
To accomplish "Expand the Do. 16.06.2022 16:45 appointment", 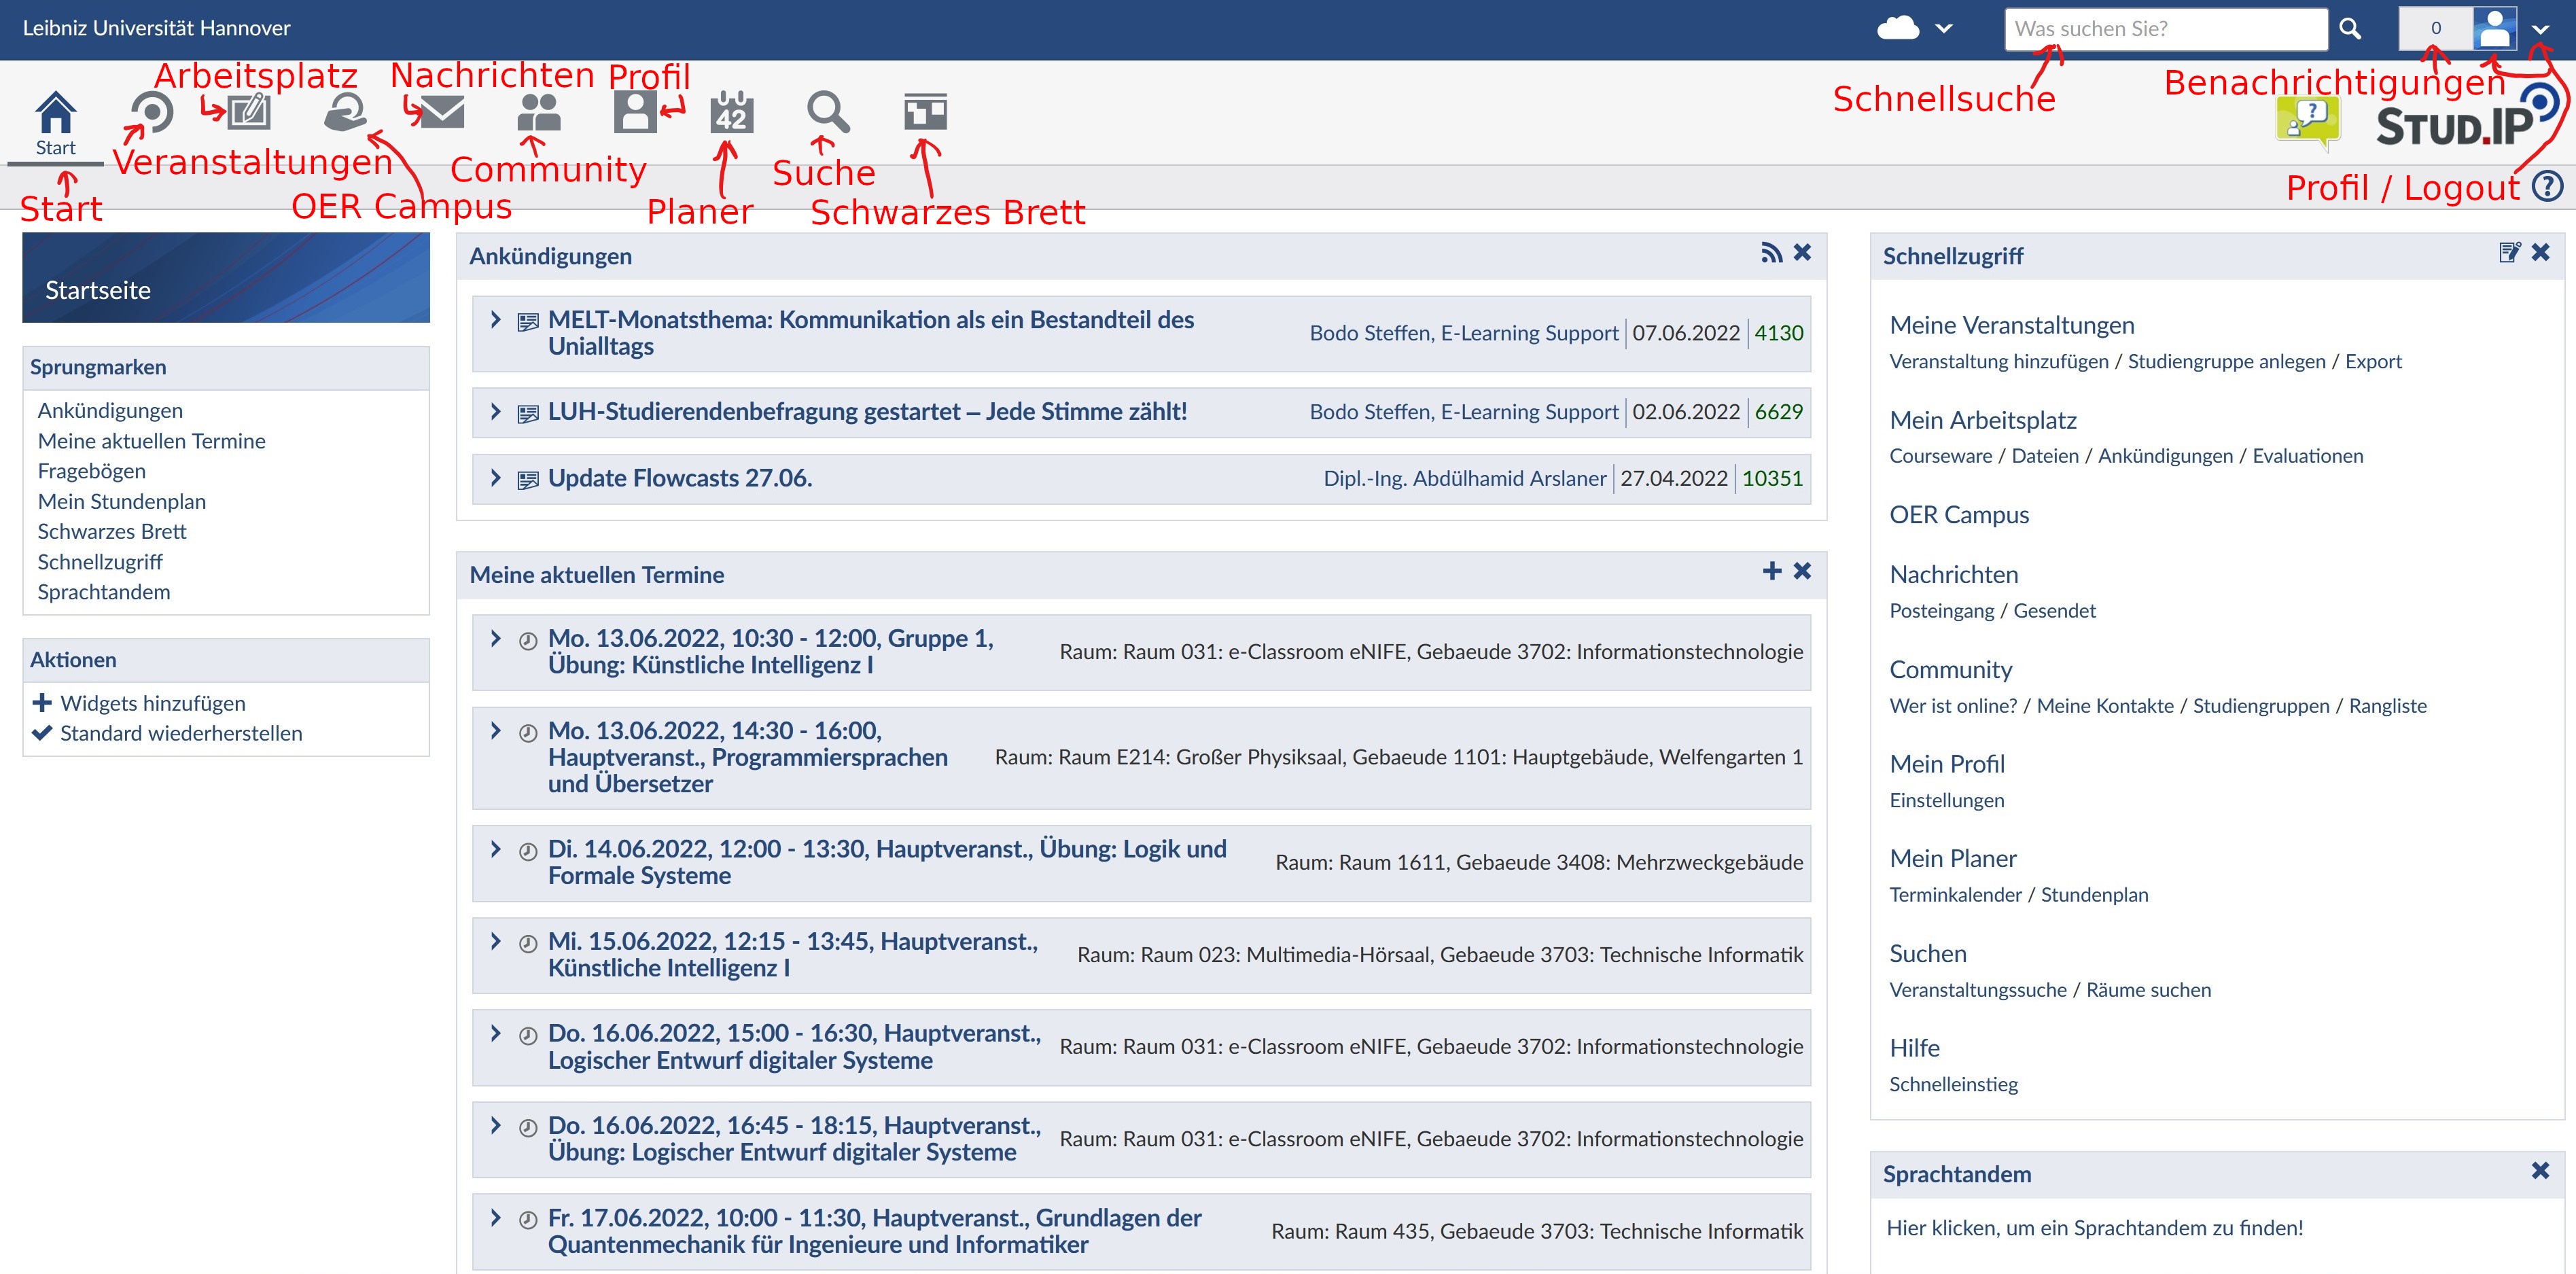I will pyautogui.click(x=496, y=1125).
